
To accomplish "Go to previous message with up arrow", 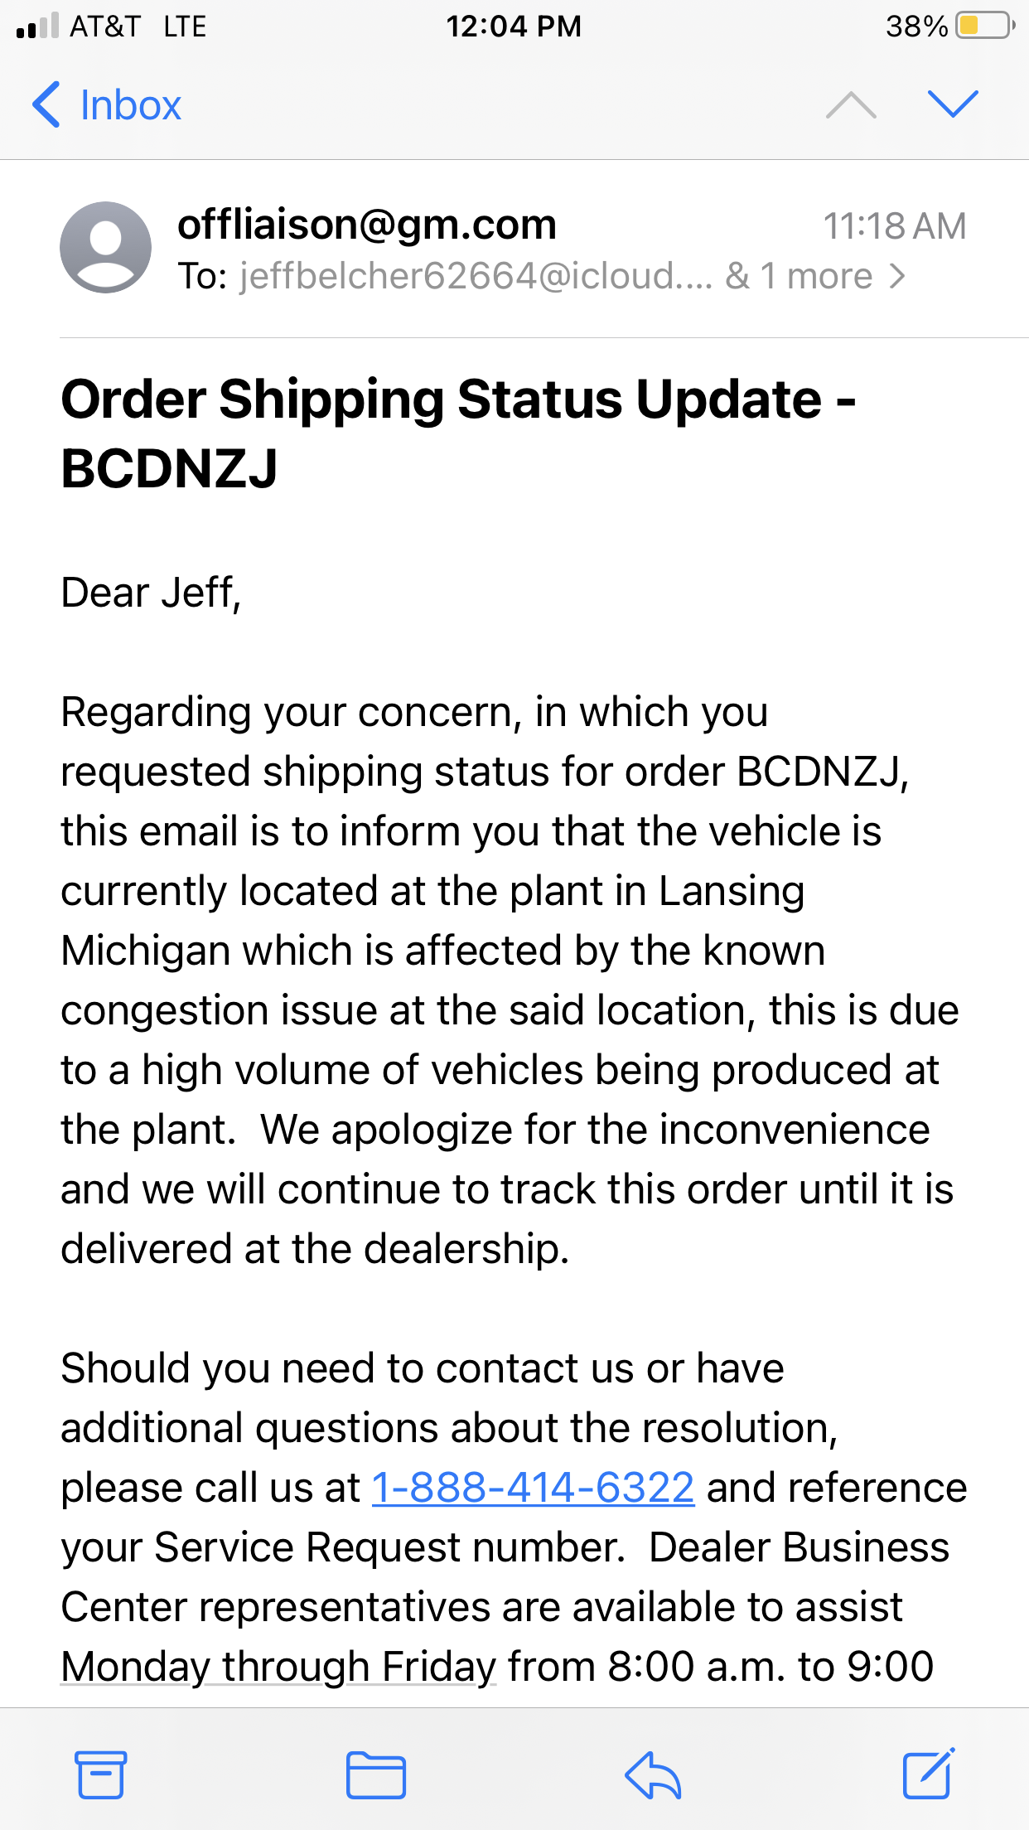I will pos(851,105).
